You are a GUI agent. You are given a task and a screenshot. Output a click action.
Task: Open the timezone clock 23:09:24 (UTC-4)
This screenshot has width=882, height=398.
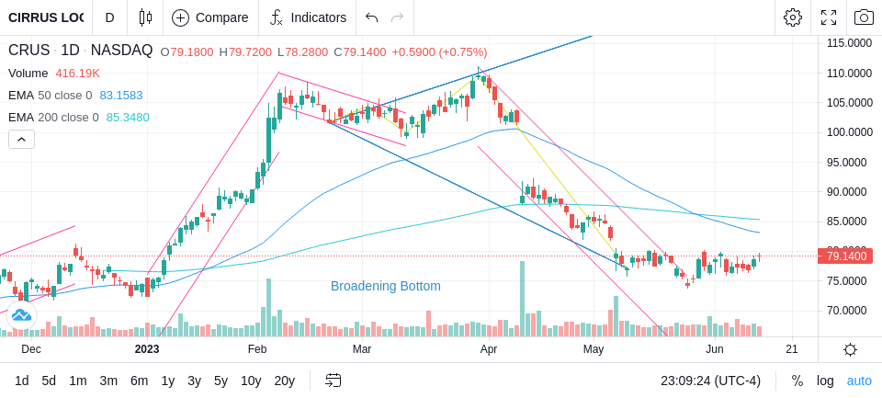click(x=710, y=381)
